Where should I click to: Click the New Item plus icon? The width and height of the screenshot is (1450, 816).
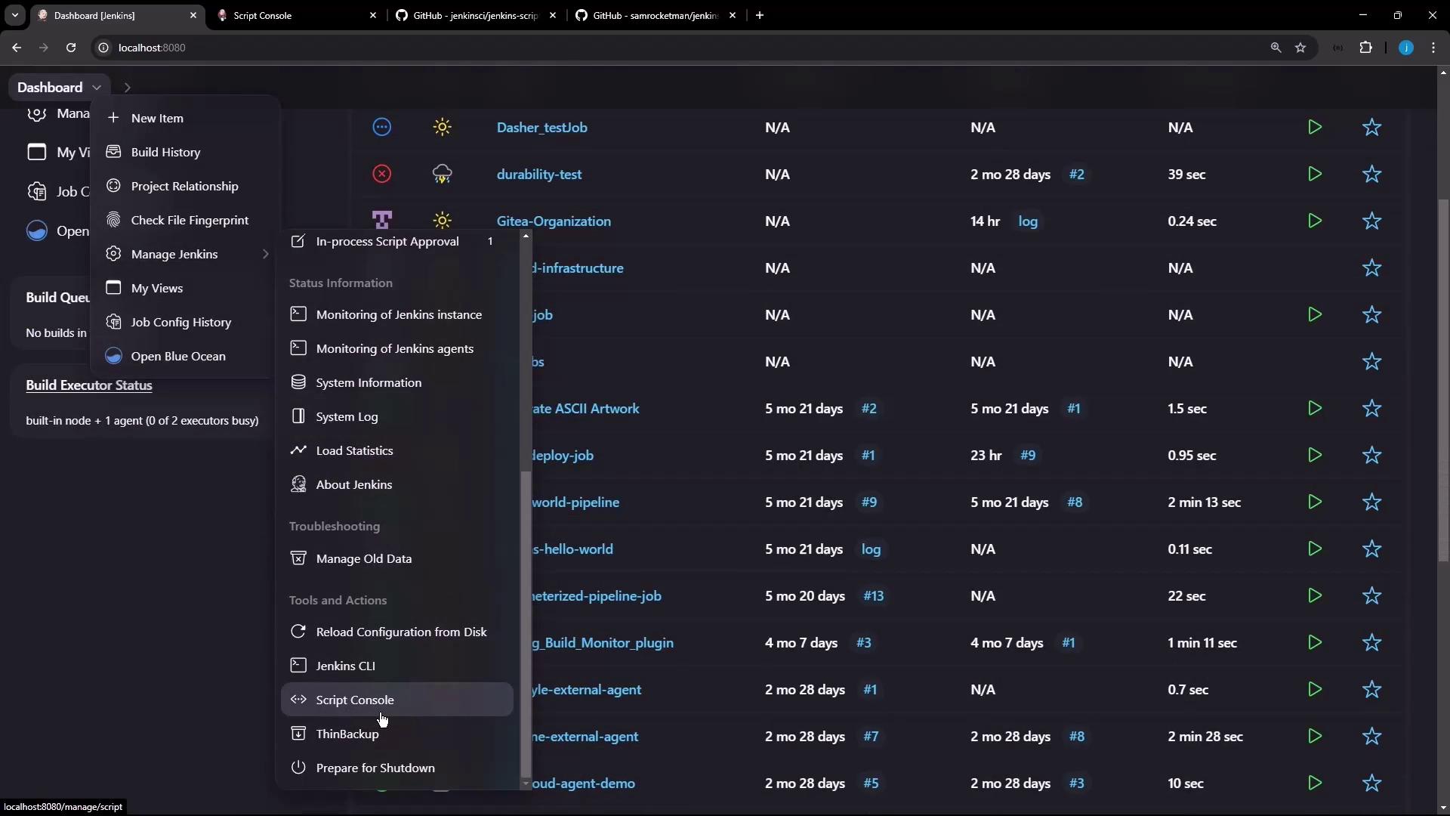click(x=113, y=118)
